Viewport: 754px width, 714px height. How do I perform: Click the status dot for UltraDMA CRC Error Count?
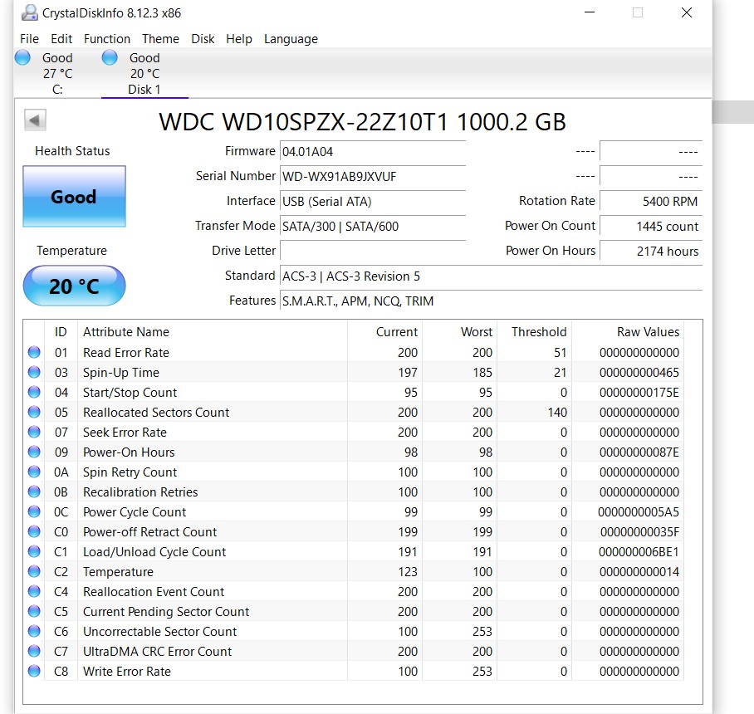(x=34, y=652)
